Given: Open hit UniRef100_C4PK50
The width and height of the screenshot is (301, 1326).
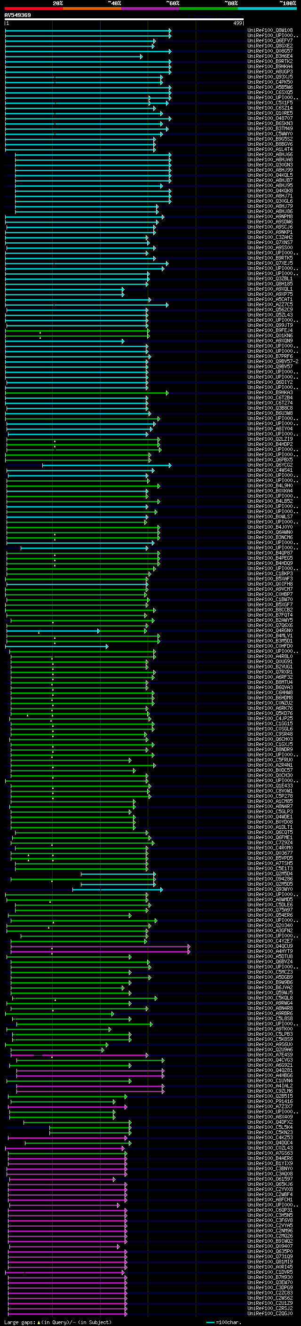Looking at the screenshot, I should pyautogui.click(x=270, y=82).
